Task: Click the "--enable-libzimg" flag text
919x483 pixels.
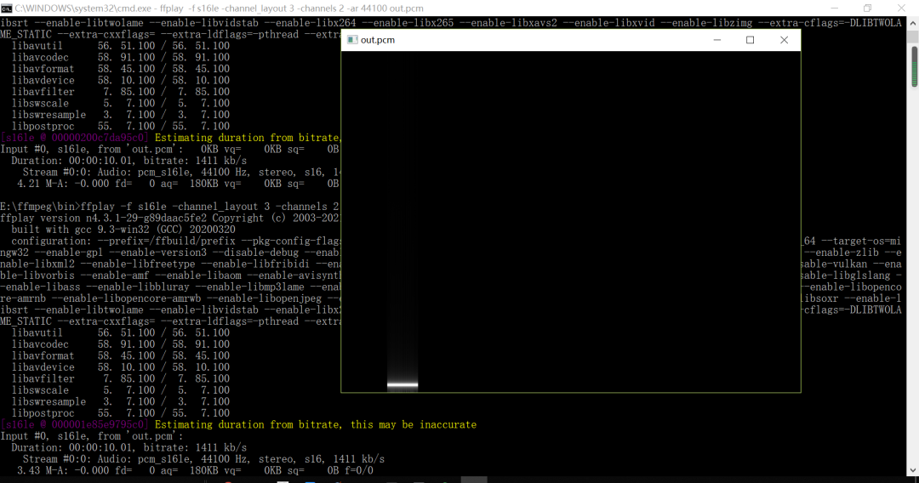Action: tap(706, 23)
